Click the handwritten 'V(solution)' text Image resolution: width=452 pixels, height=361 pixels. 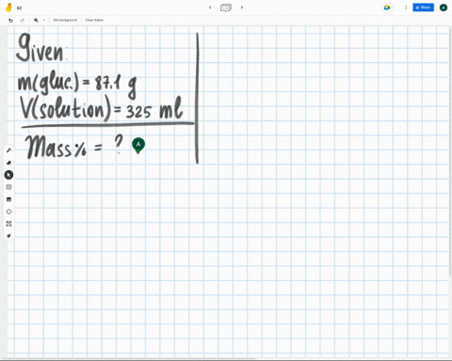(66, 108)
